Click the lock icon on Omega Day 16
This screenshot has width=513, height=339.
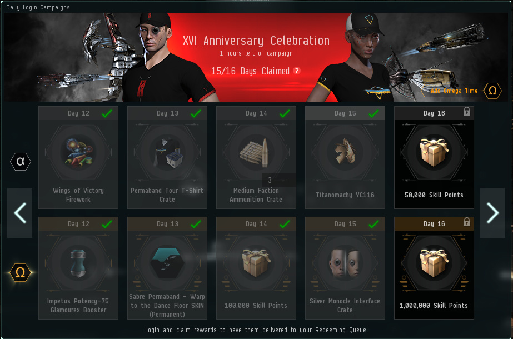(467, 222)
